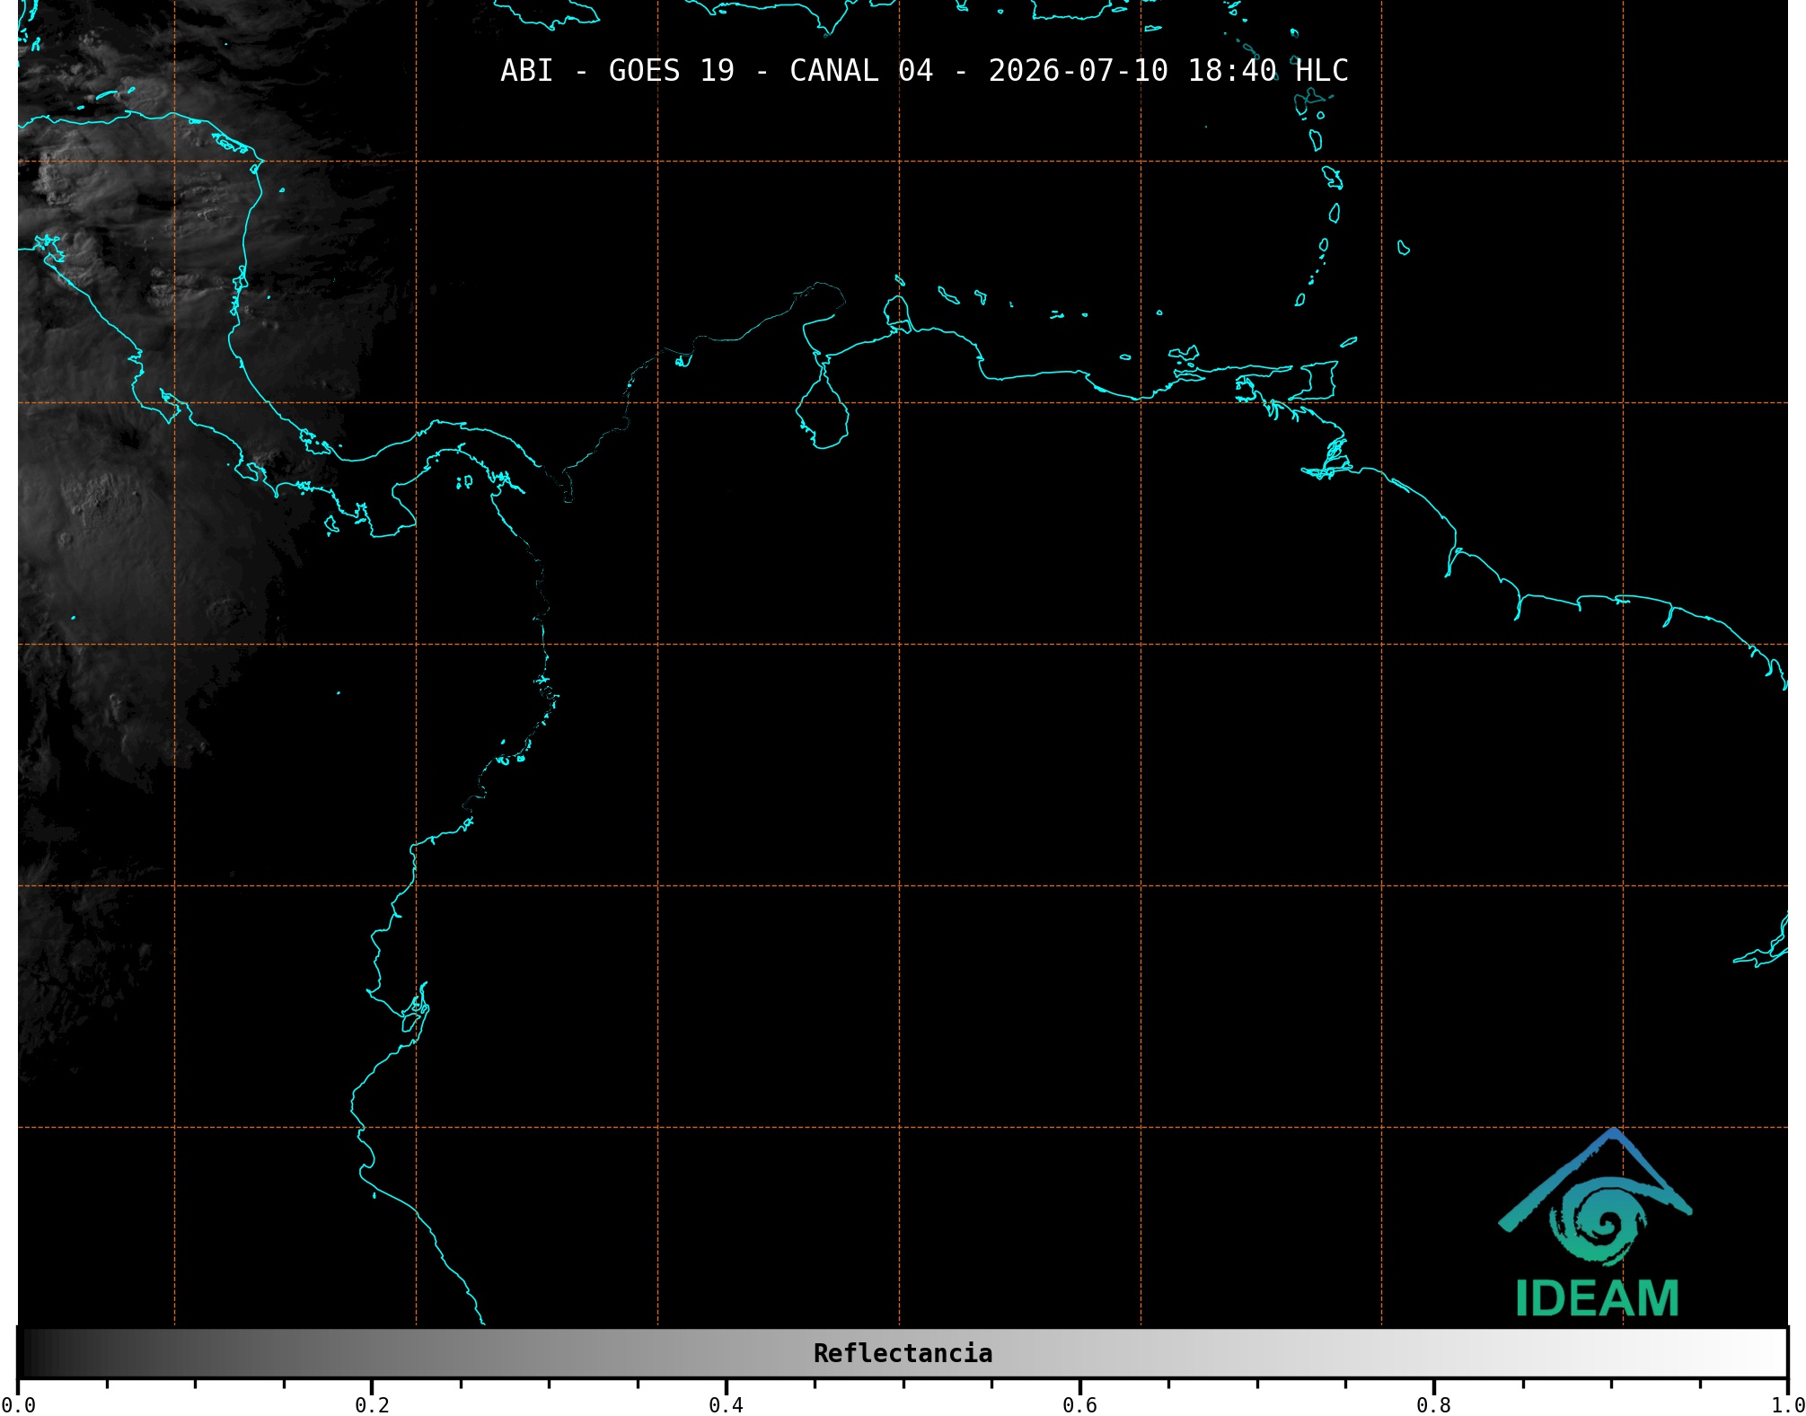The height and width of the screenshot is (1416, 1806).
Task: Click the 0.0 colorbar tick label
Action: click(x=18, y=1404)
